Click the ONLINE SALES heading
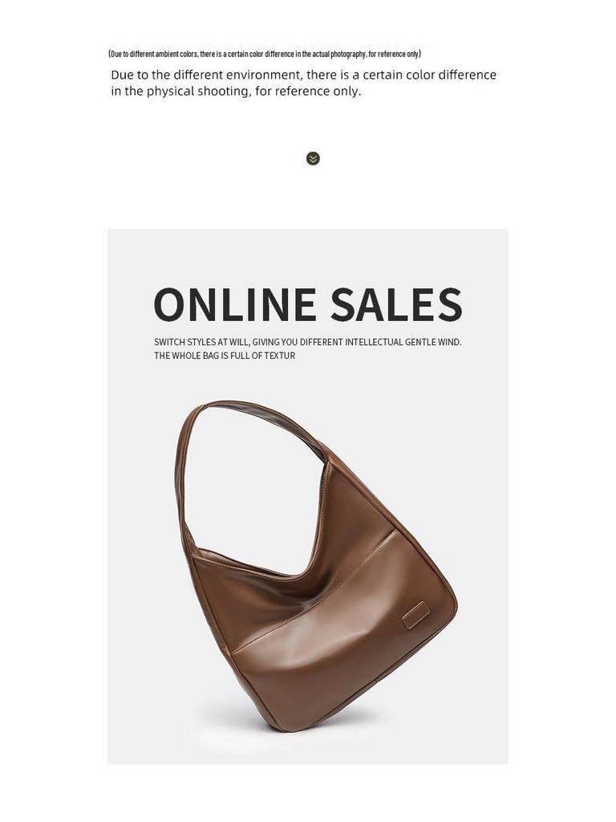Screen dimensions: 616x822 pyautogui.click(x=308, y=304)
